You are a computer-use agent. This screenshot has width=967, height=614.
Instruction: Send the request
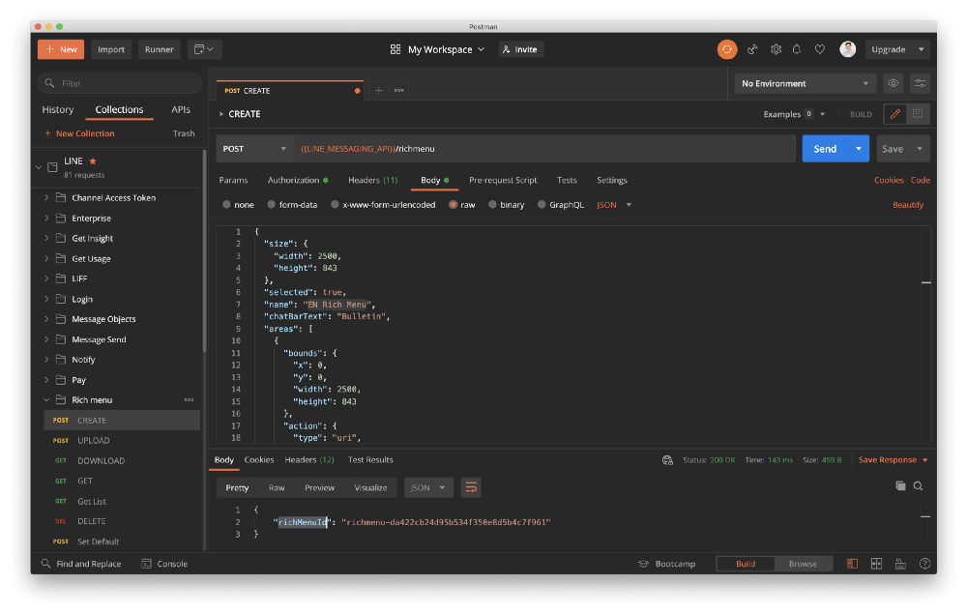(x=825, y=149)
